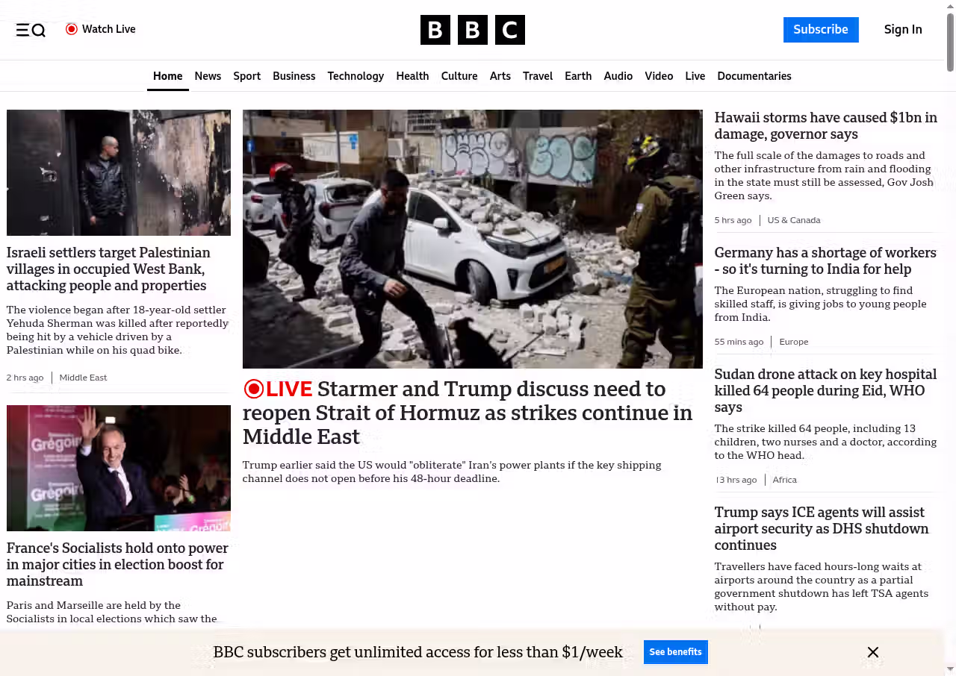Click the See benefits button

pyautogui.click(x=675, y=652)
